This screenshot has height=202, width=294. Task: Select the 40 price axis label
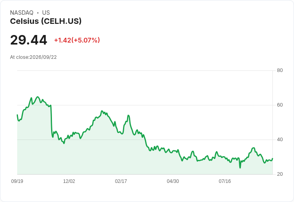[x=280, y=140]
